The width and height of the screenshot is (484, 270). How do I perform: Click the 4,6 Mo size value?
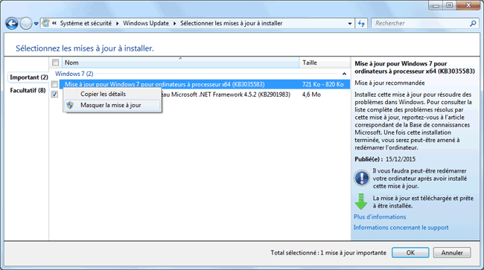[x=311, y=94]
